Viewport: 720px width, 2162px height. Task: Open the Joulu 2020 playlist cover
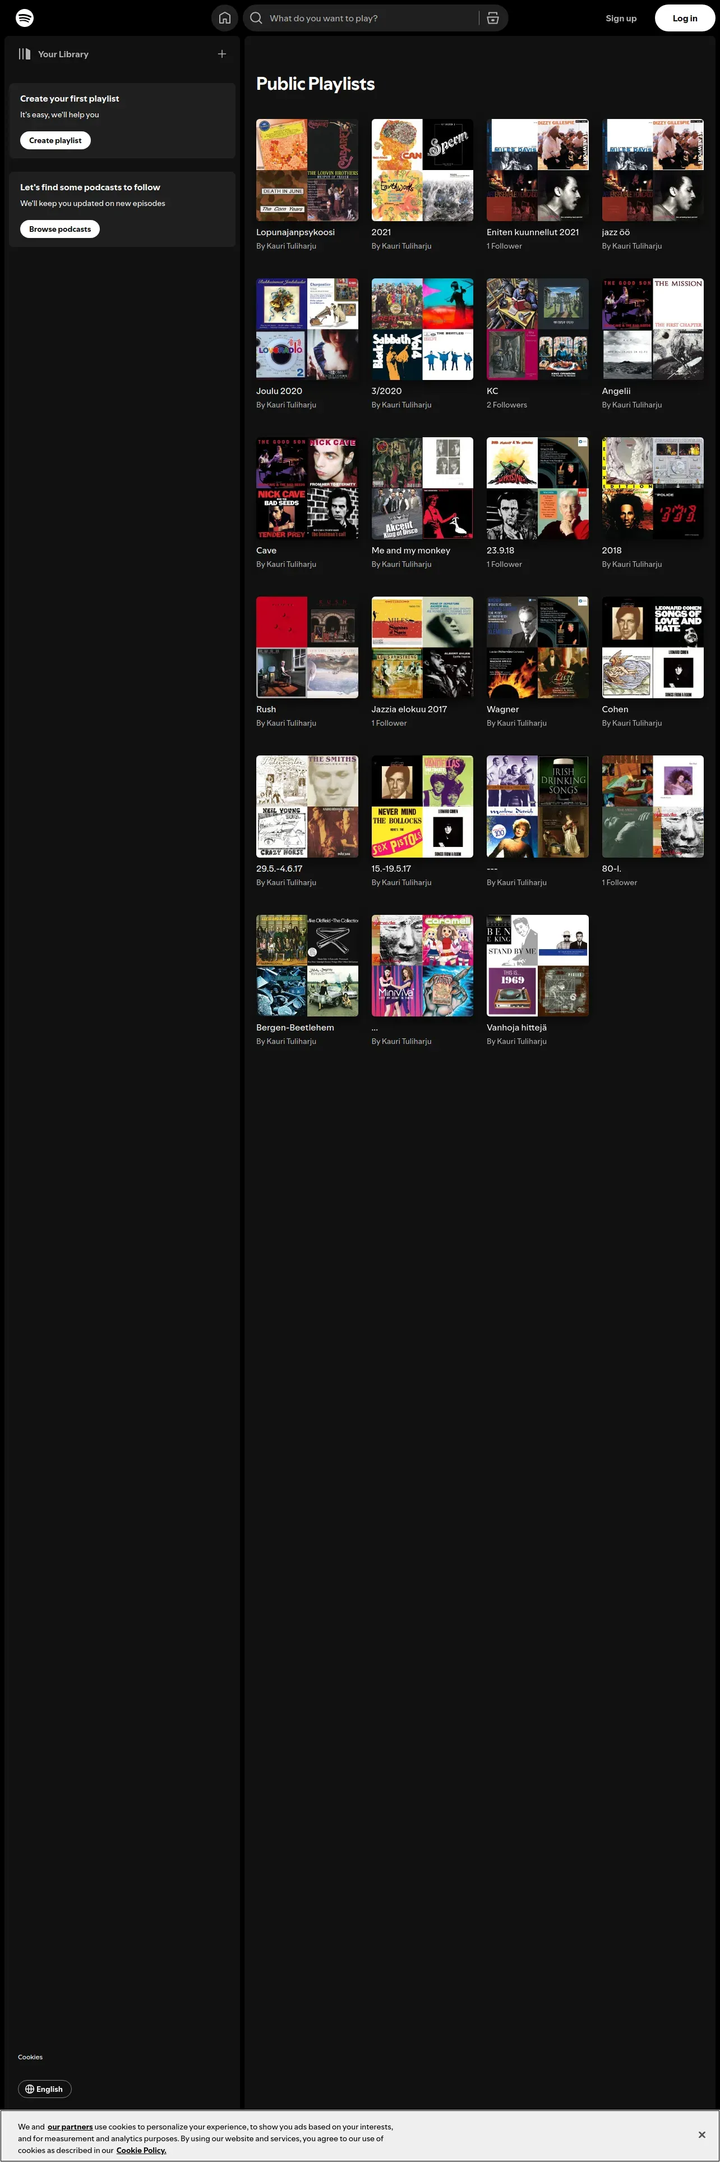307,329
